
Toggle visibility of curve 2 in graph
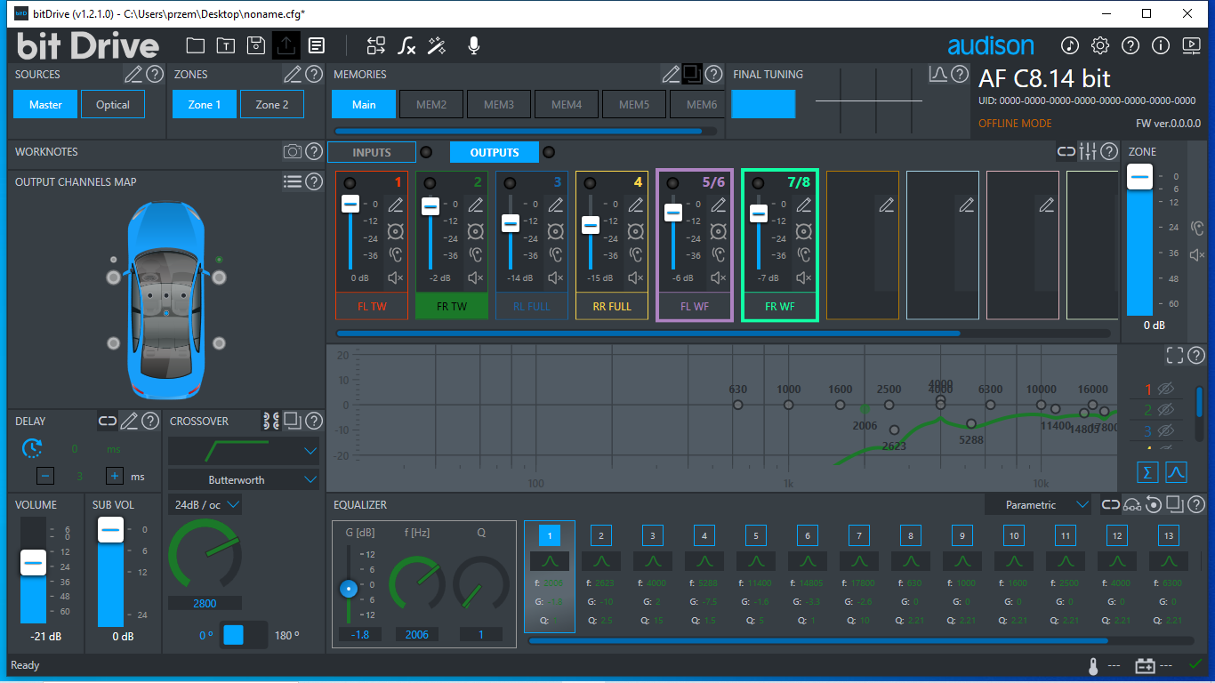[x=1165, y=410]
